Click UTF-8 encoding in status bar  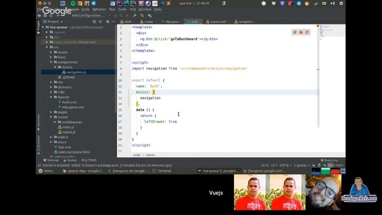(x=284, y=165)
